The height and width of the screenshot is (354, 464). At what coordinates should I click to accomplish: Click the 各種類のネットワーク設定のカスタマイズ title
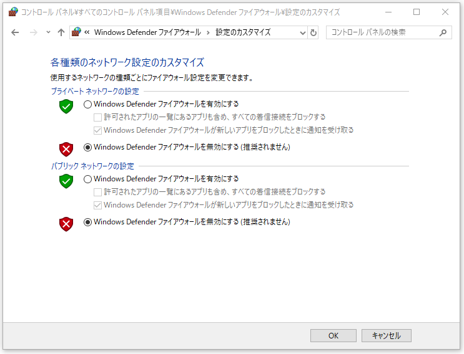[127, 62]
